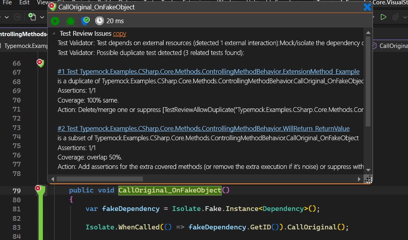
Task: Open the Edit menu
Action: [24, 2]
